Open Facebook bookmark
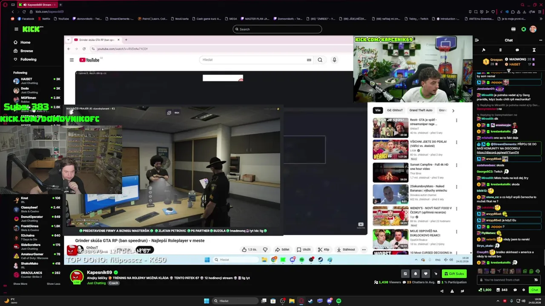Viewport: 545px width, 306px height. pyautogui.click(x=26, y=19)
